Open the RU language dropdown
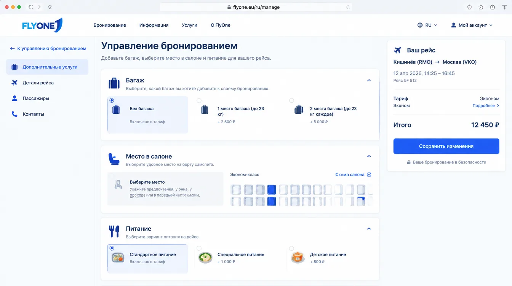This screenshot has height=286, width=512. 427,25
